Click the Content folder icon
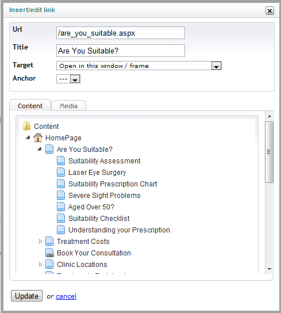This screenshot has width=281, height=313. click(x=26, y=126)
